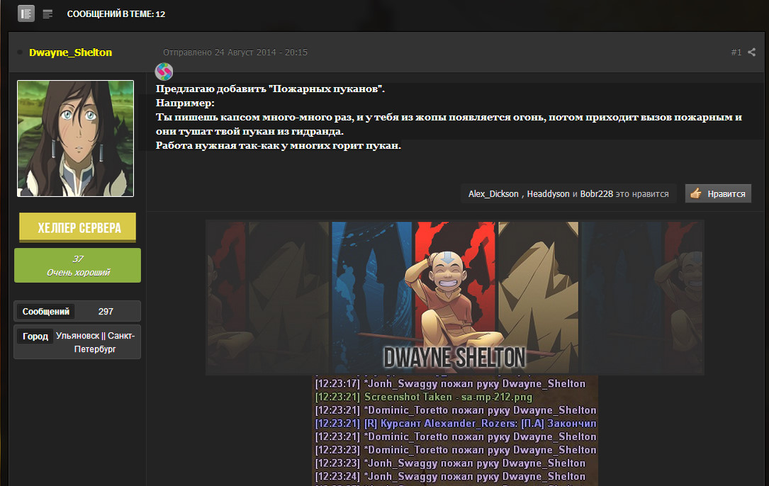This screenshot has width=769, height=486.
Task: Select the chat line "Screenshot Taken - sa-mp-212.png"
Action: (424, 397)
